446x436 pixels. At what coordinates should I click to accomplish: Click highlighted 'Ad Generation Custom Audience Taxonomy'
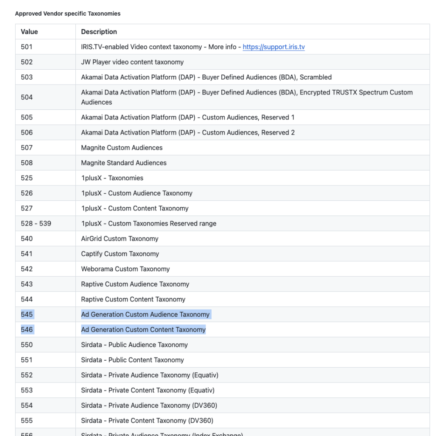pyautogui.click(x=145, y=314)
